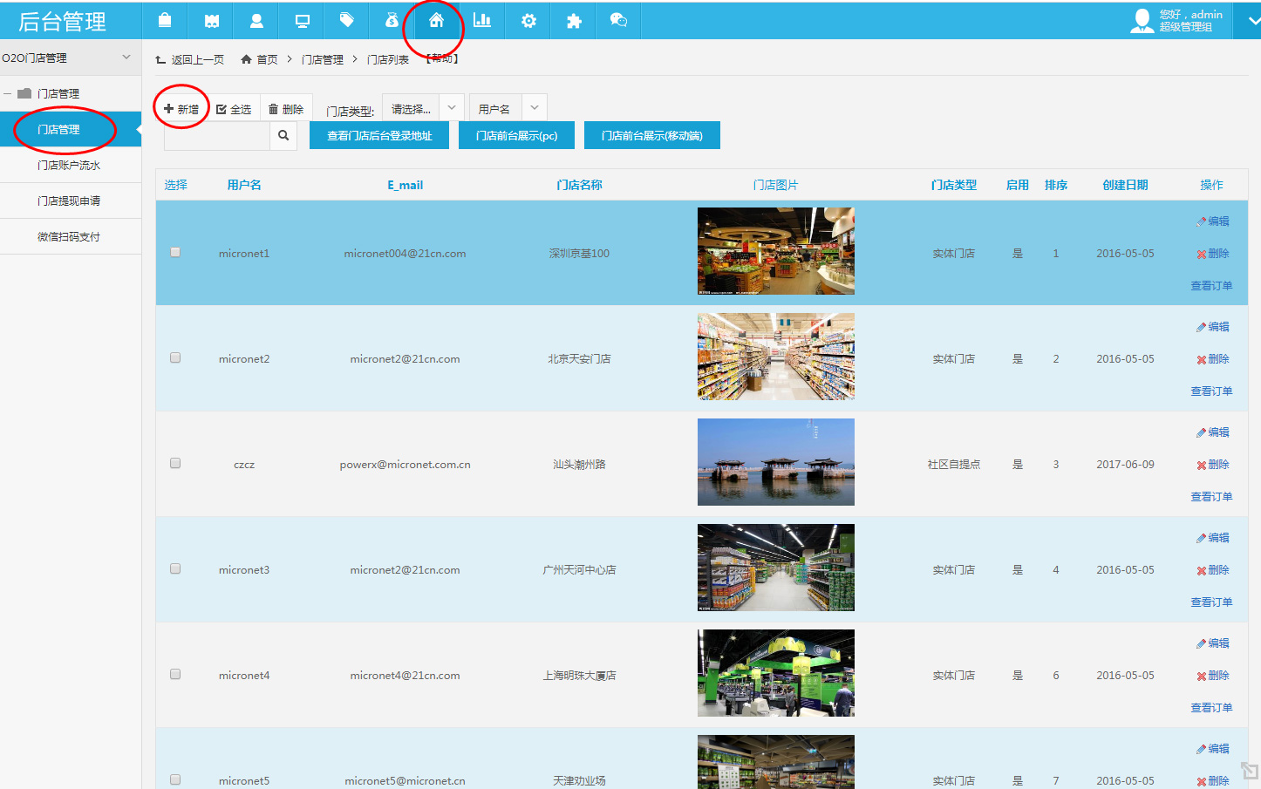Click the 全选 select-all button
Viewport: 1261px width, 789px height.
(x=234, y=109)
